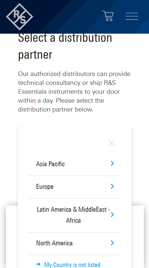
Task: Click arrow icon beside My Country is not listed
Action: pos(38,264)
